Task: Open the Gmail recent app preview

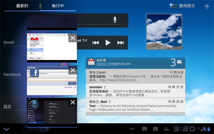Action: (x=52, y=48)
